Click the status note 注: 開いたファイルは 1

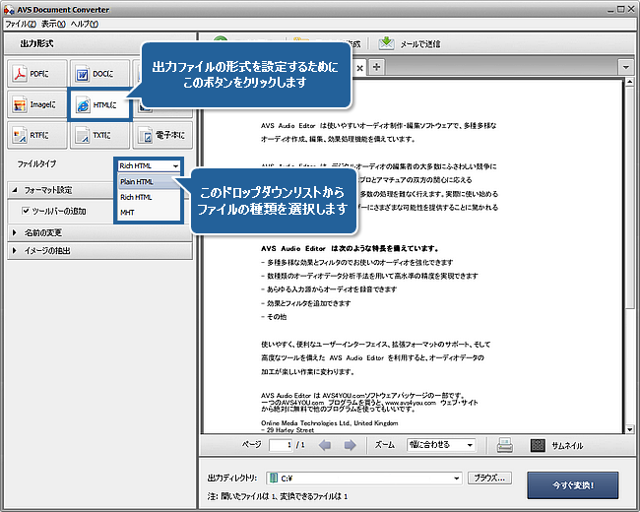(x=278, y=496)
